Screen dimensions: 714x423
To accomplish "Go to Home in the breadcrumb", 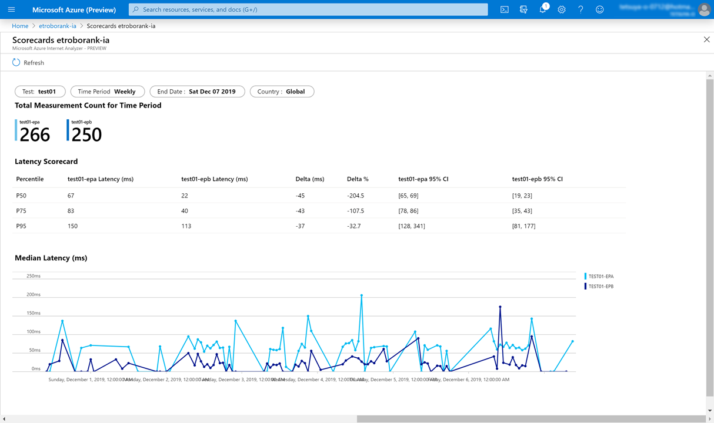I will pyautogui.click(x=20, y=26).
